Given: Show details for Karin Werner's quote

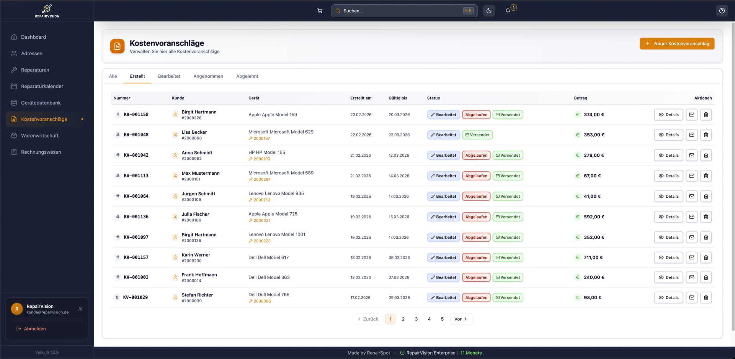Looking at the screenshot, I should coord(668,257).
